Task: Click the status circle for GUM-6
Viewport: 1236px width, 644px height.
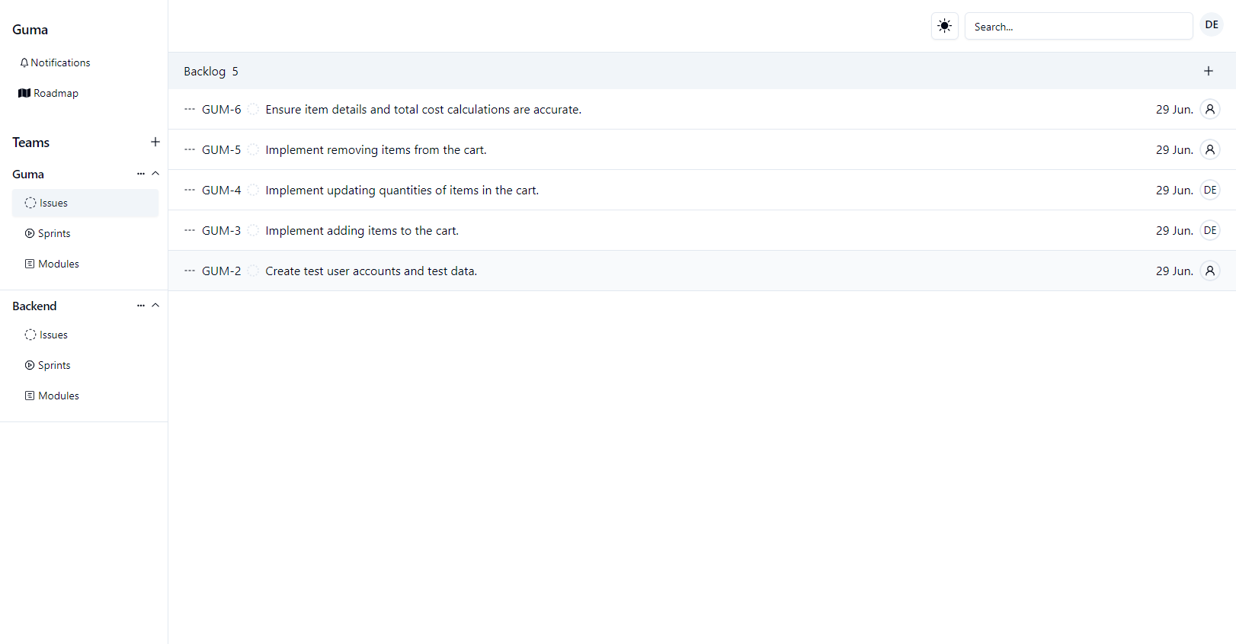Action: (x=253, y=110)
